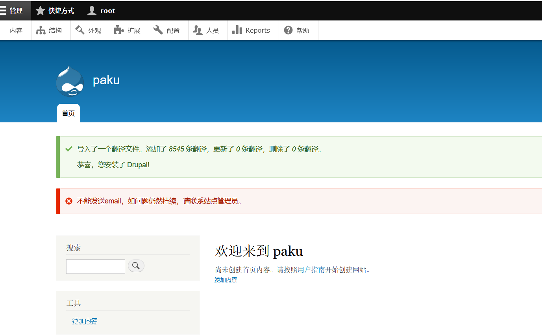Open the root user account menu

click(x=101, y=11)
